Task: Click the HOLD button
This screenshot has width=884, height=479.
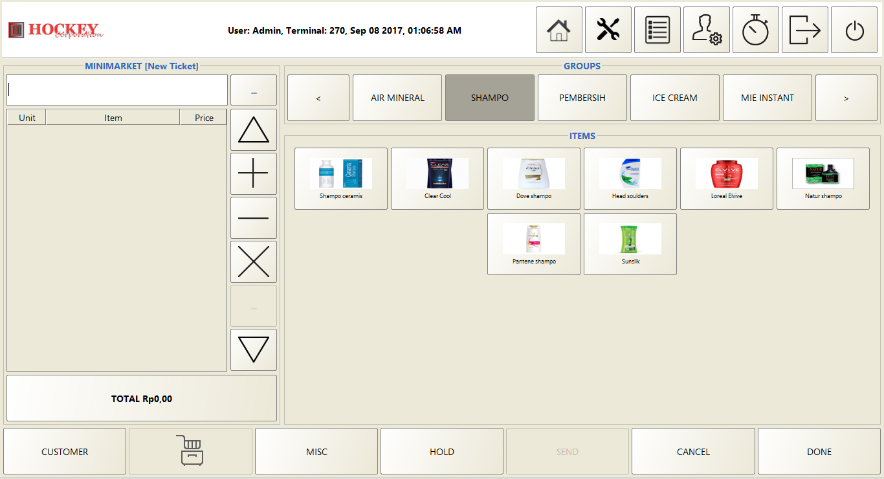Action: pos(442,451)
